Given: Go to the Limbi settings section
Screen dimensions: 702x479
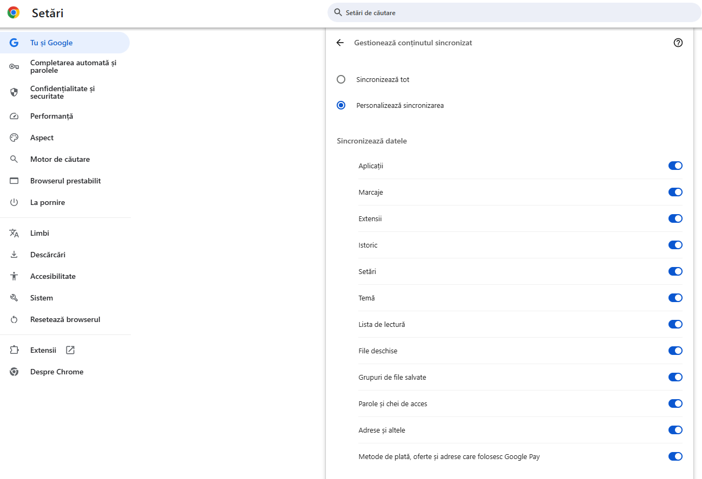Looking at the screenshot, I should 39,233.
